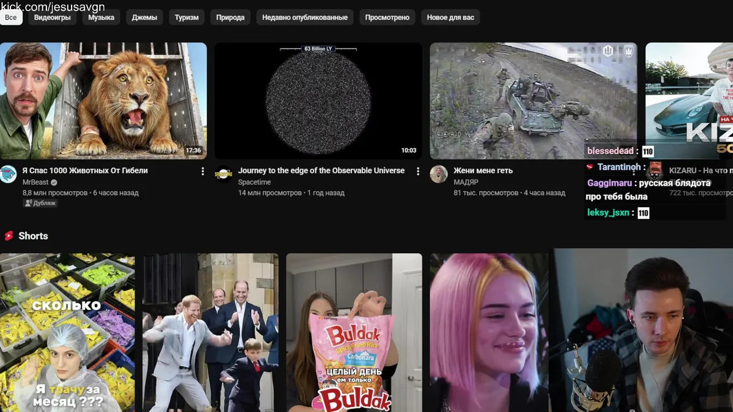Viewport: 733px width, 412px height.
Task: Click the 110 emote next to leksy_jsxn
Action: (x=644, y=213)
